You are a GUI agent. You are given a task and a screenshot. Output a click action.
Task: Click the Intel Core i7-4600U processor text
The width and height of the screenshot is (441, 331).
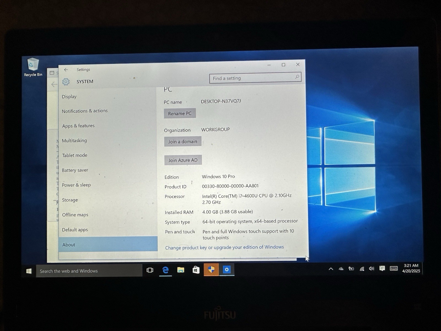coord(247,199)
